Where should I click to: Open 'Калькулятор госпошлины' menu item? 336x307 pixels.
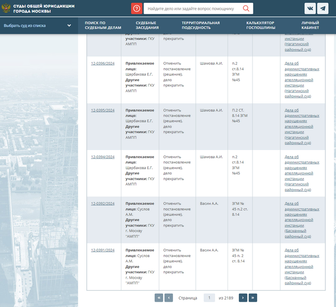pyautogui.click(x=261, y=25)
